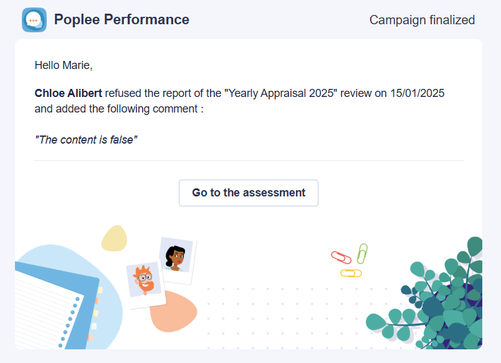Click the bold name Chloe Alibert

point(69,93)
